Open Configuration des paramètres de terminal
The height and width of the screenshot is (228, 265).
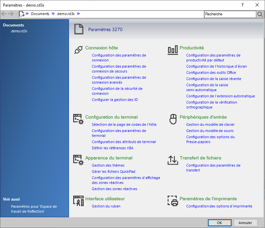[x=119, y=133]
